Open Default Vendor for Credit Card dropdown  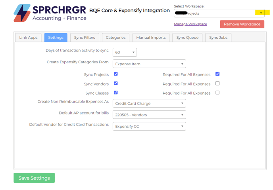tap(149, 126)
